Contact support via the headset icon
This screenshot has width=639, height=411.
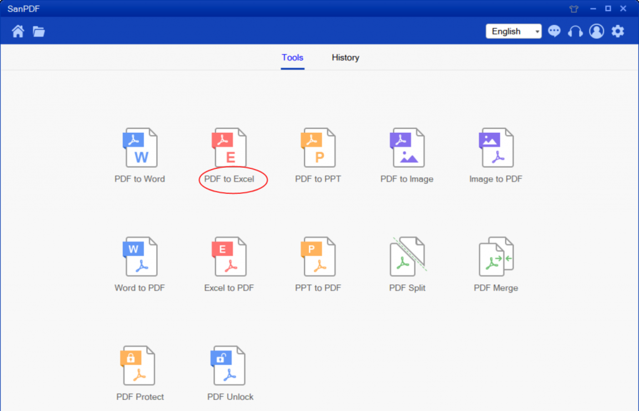(x=575, y=31)
